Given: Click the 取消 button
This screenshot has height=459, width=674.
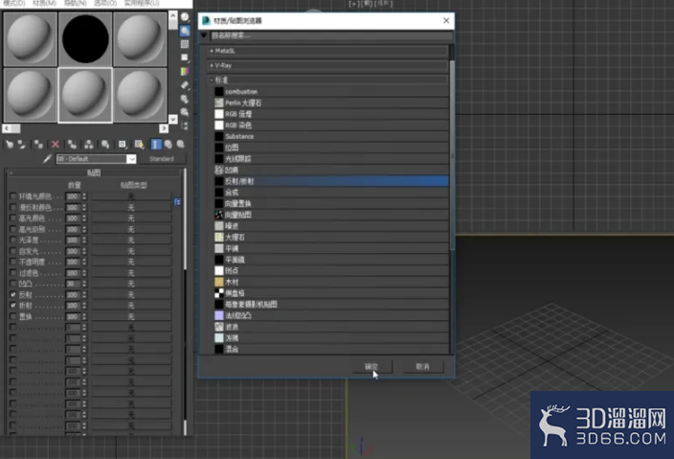Looking at the screenshot, I should point(422,366).
